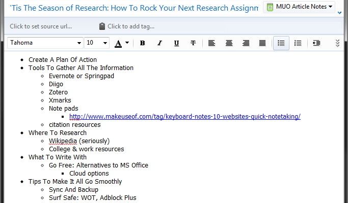Expand note info blue arrow
Screen dimensions: 348x203
tap(339, 13)
